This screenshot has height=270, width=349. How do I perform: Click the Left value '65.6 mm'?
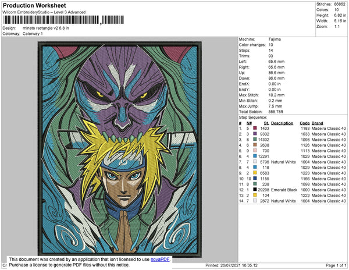tap(276, 62)
